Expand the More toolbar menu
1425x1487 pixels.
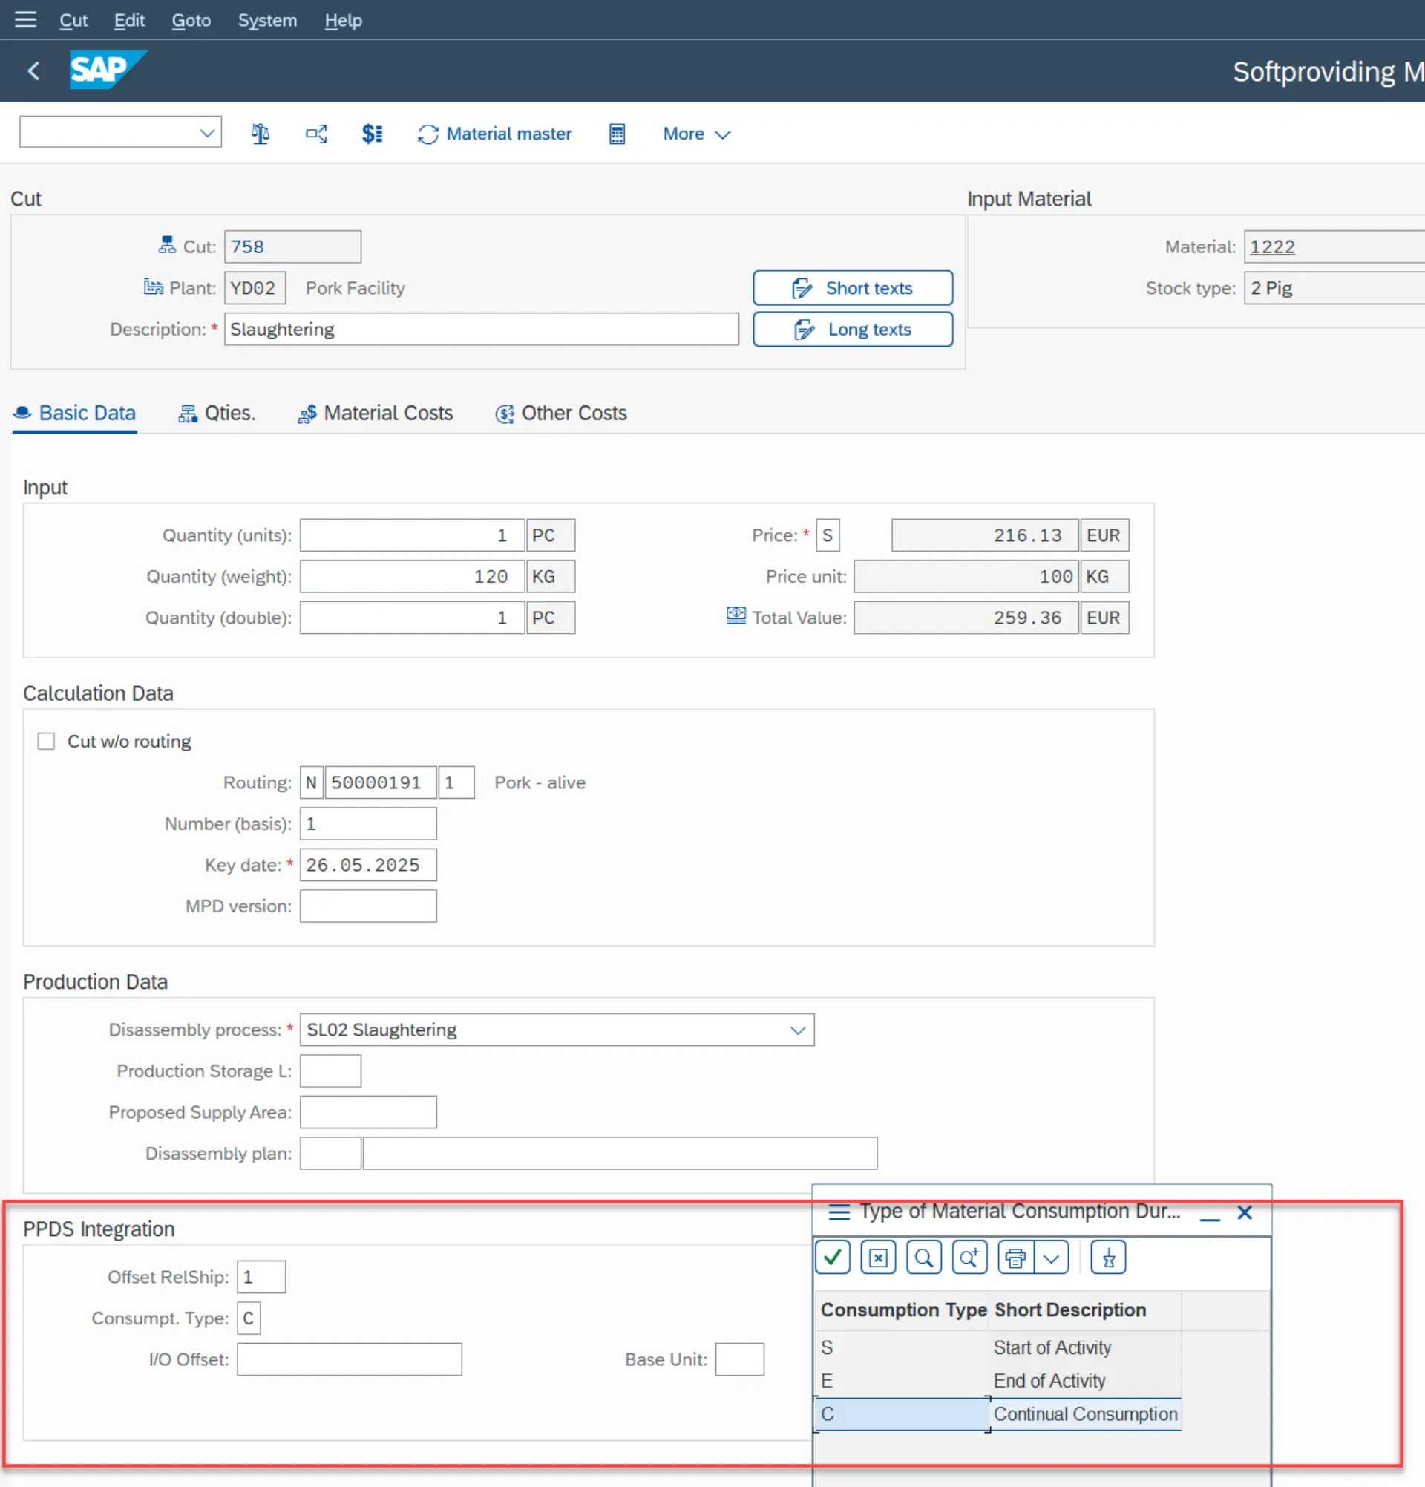[696, 134]
